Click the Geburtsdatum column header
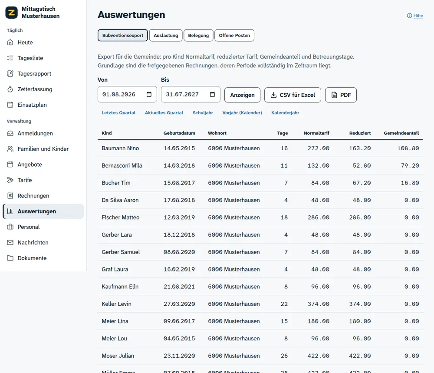434x373 pixels. tap(179, 133)
